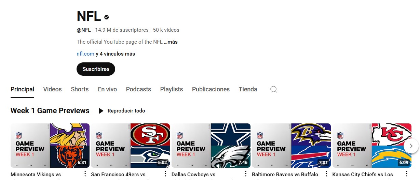Image resolution: width=420 pixels, height=180 pixels.
Task: Open the nfl.com link
Action: coord(85,54)
